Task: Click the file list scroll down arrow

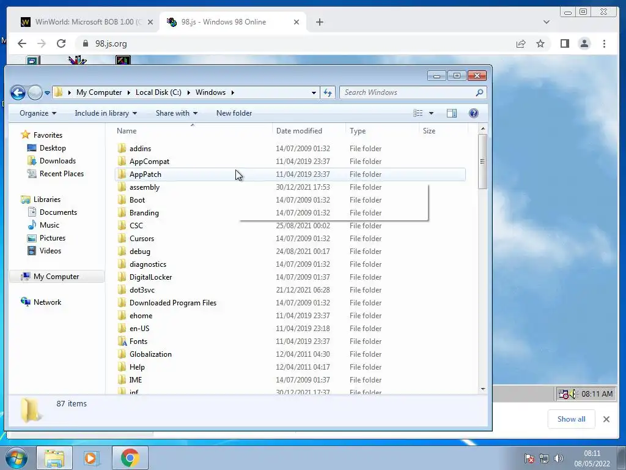Action: 483,389
